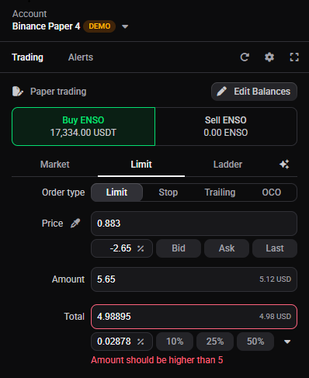This screenshot has height=378, width=309.
Task: Select the Market order tab
Action: pyautogui.click(x=55, y=165)
